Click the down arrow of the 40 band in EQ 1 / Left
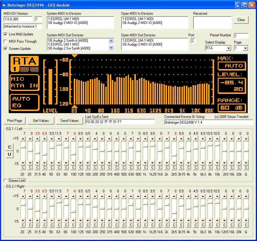257x241 pixels. tap(45, 163)
